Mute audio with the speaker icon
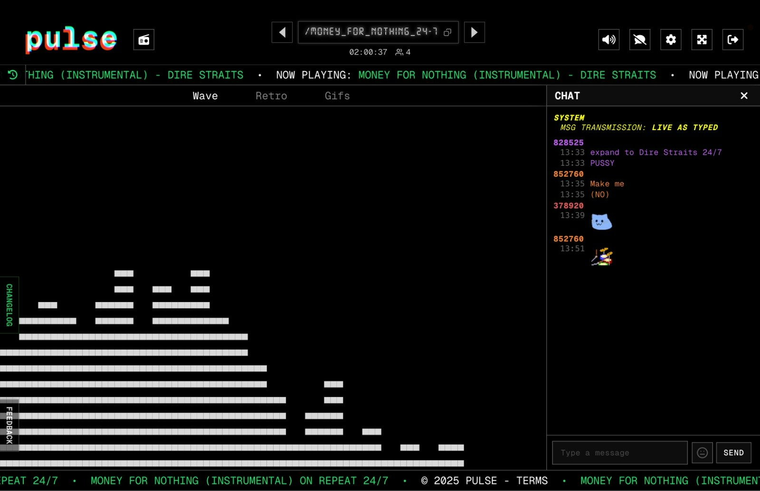Image resolution: width=760 pixels, height=491 pixels. (608, 39)
